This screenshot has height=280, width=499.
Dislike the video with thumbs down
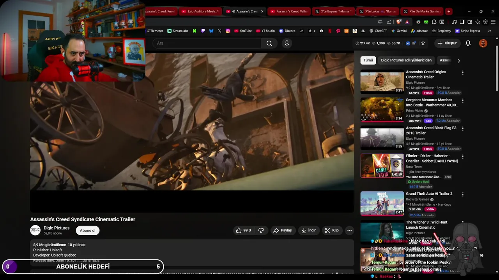(x=261, y=230)
